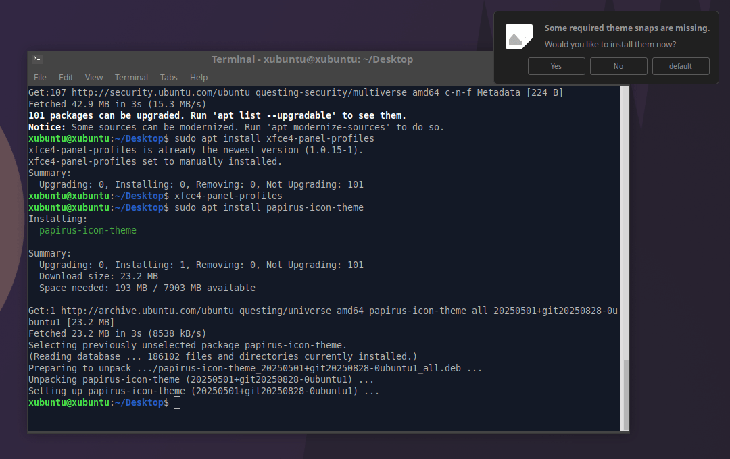Click No in the theme snaps notification
The height and width of the screenshot is (459, 730).
pyautogui.click(x=618, y=66)
